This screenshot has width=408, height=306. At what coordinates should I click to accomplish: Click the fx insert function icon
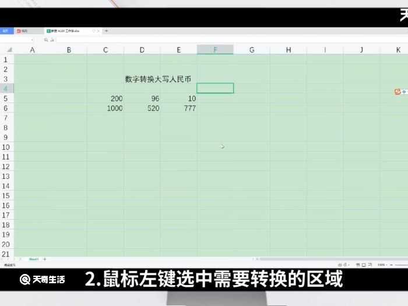tap(52, 40)
